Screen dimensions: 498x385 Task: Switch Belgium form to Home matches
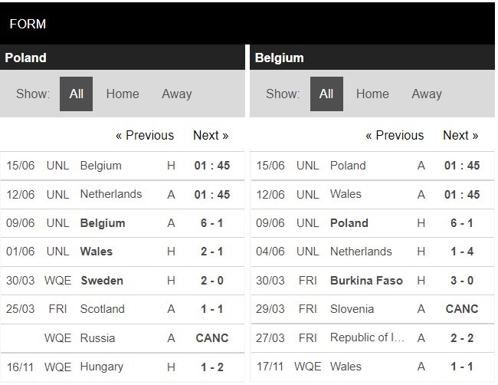(372, 94)
